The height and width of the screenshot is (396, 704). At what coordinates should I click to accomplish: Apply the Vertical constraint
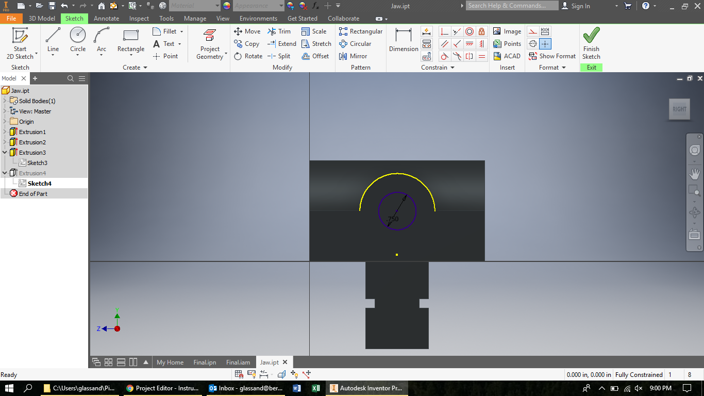tap(481, 44)
